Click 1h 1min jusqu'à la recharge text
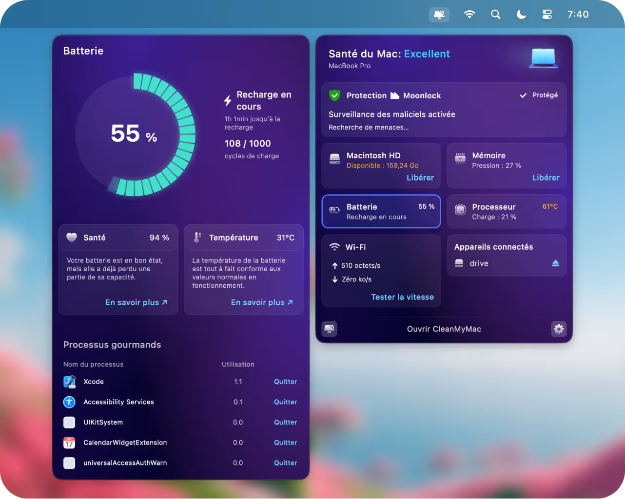The height and width of the screenshot is (499, 625). tap(253, 123)
